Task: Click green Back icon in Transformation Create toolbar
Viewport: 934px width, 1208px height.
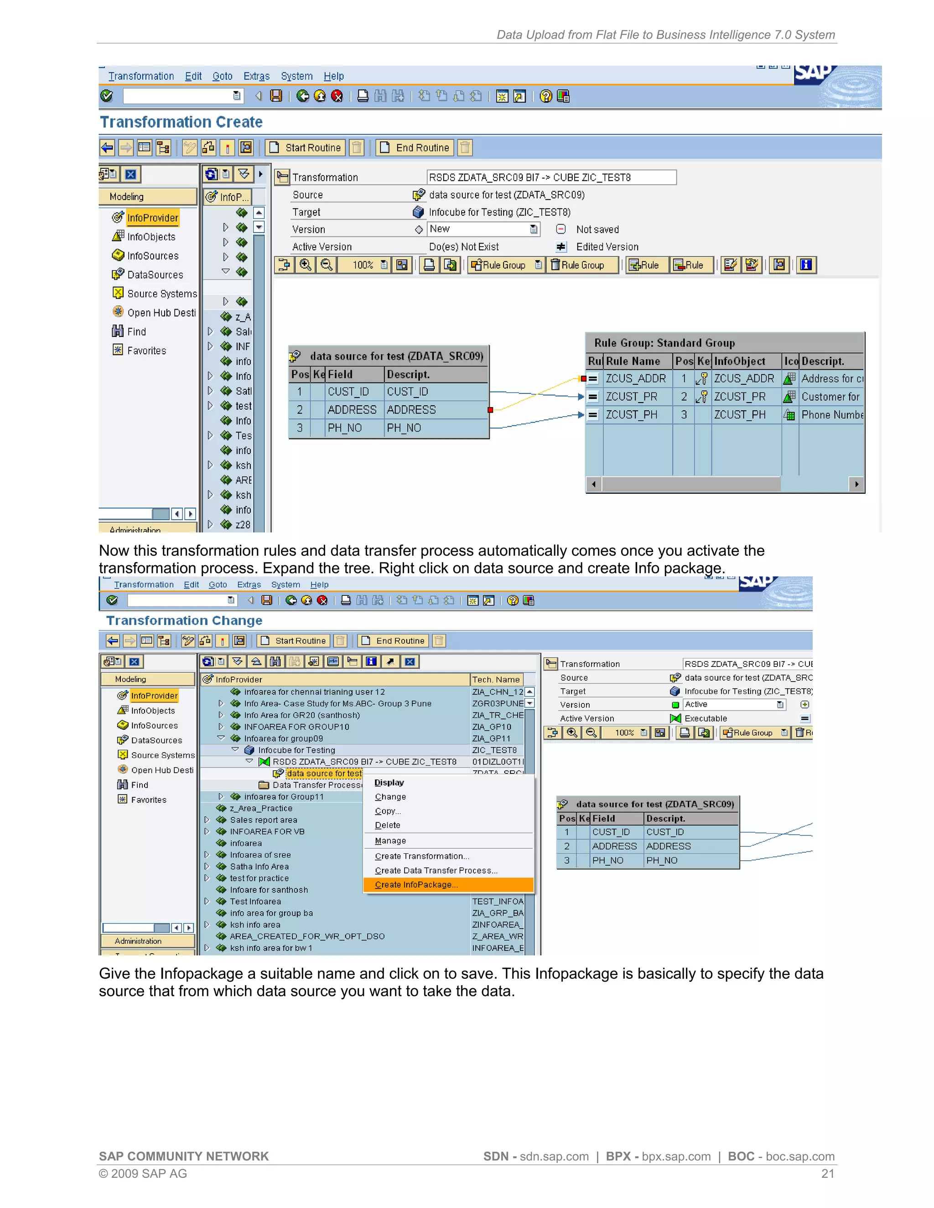Action: tap(303, 96)
